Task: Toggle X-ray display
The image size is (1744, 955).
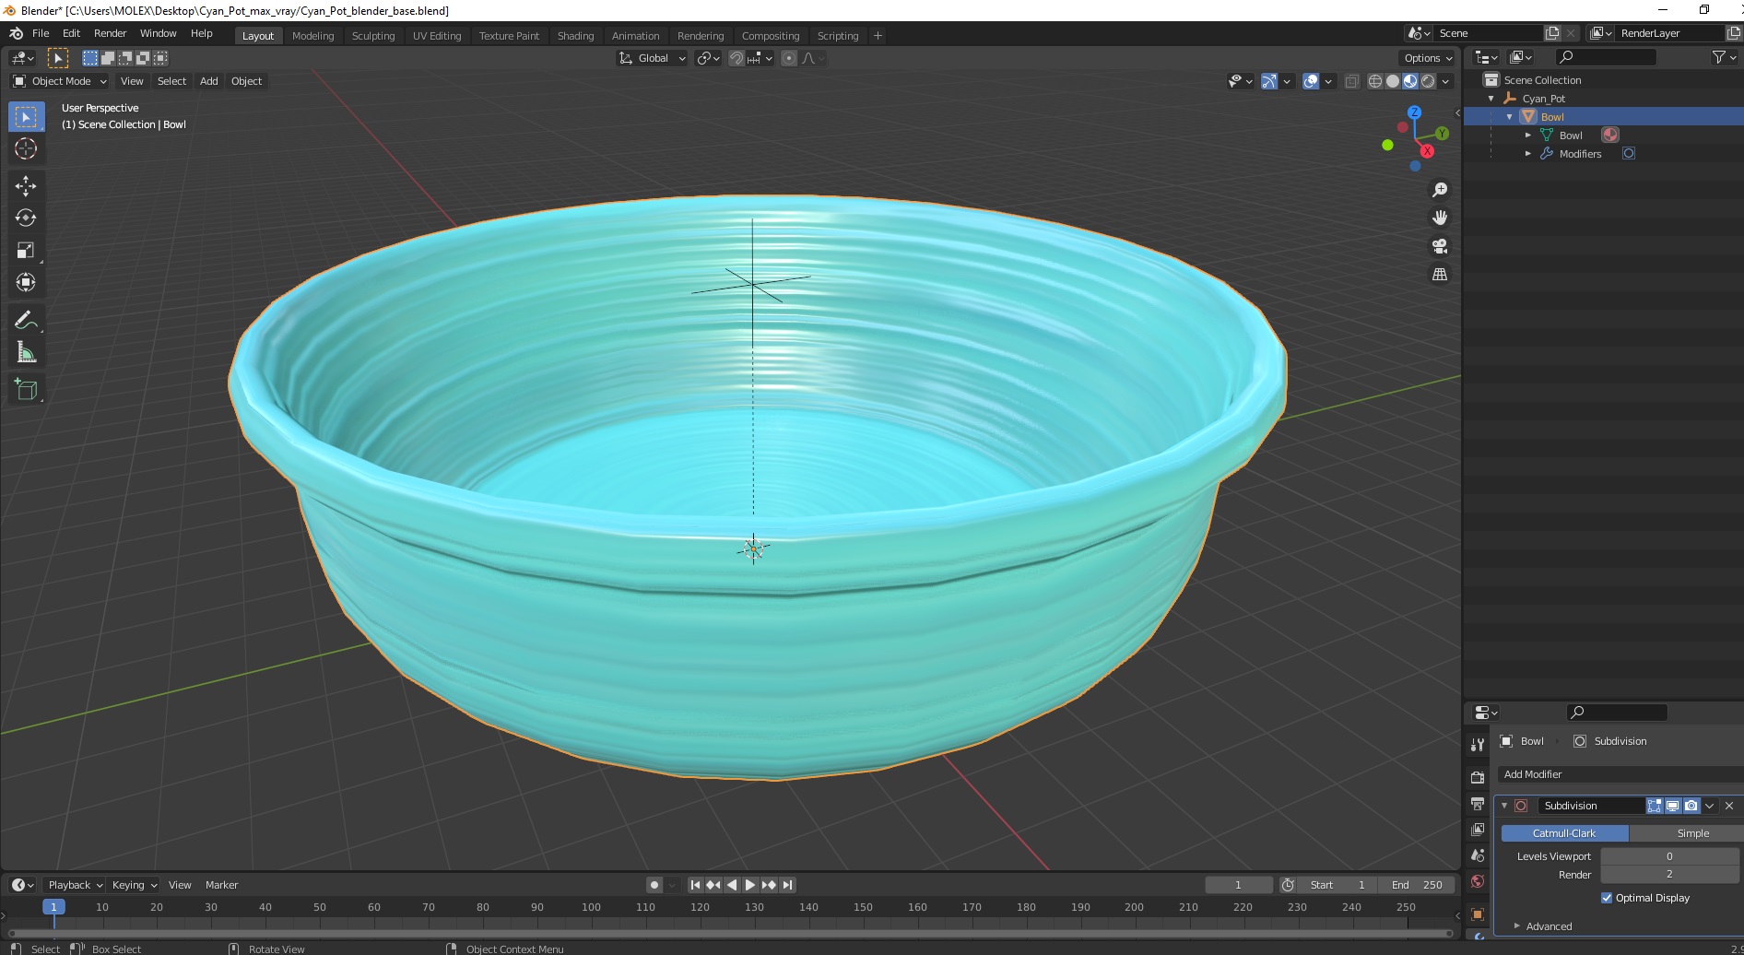Action: 1351,81
